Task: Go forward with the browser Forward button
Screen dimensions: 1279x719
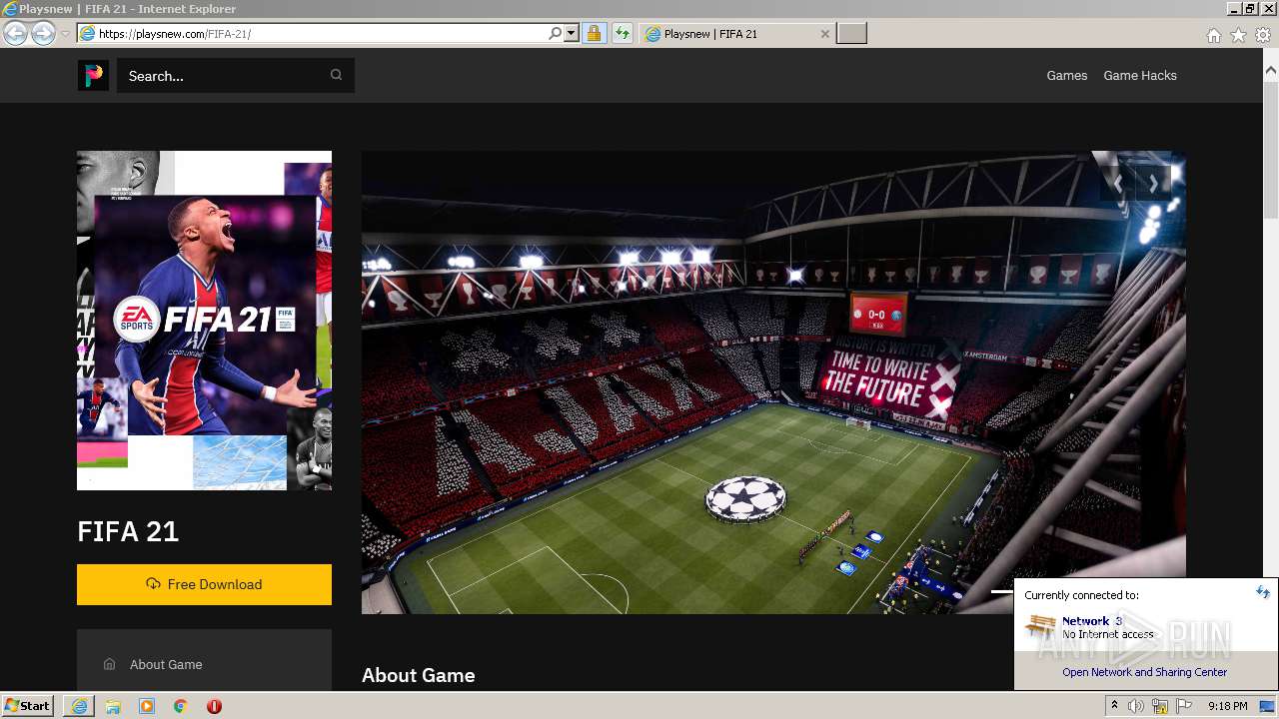Action: click(x=43, y=33)
